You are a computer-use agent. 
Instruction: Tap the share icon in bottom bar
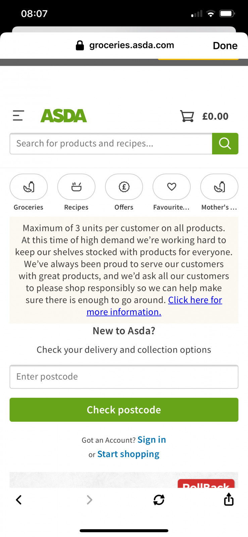pos(229,499)
